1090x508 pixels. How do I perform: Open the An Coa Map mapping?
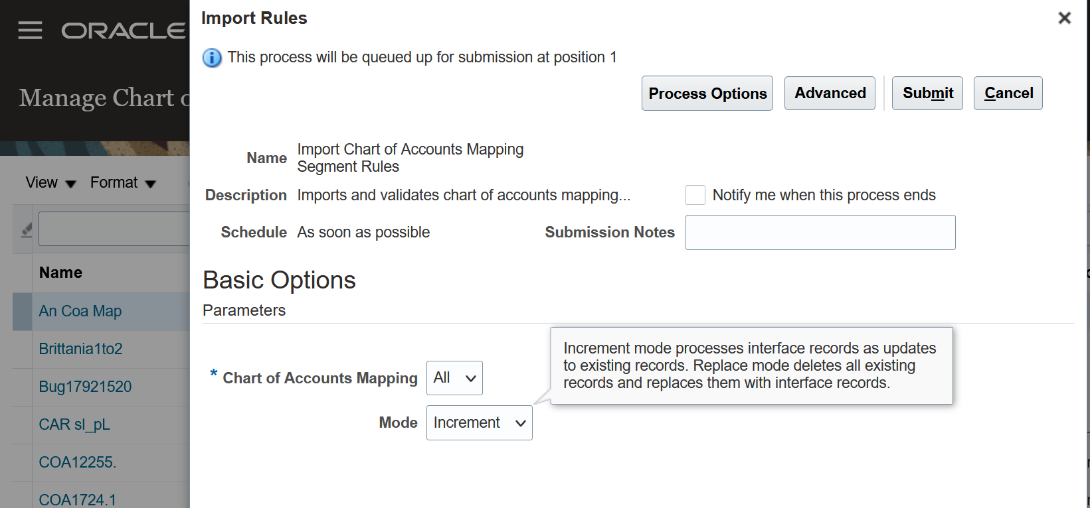click(80, 311)
